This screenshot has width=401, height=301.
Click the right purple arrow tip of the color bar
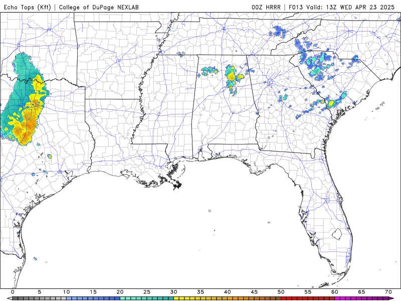(391, 298)
